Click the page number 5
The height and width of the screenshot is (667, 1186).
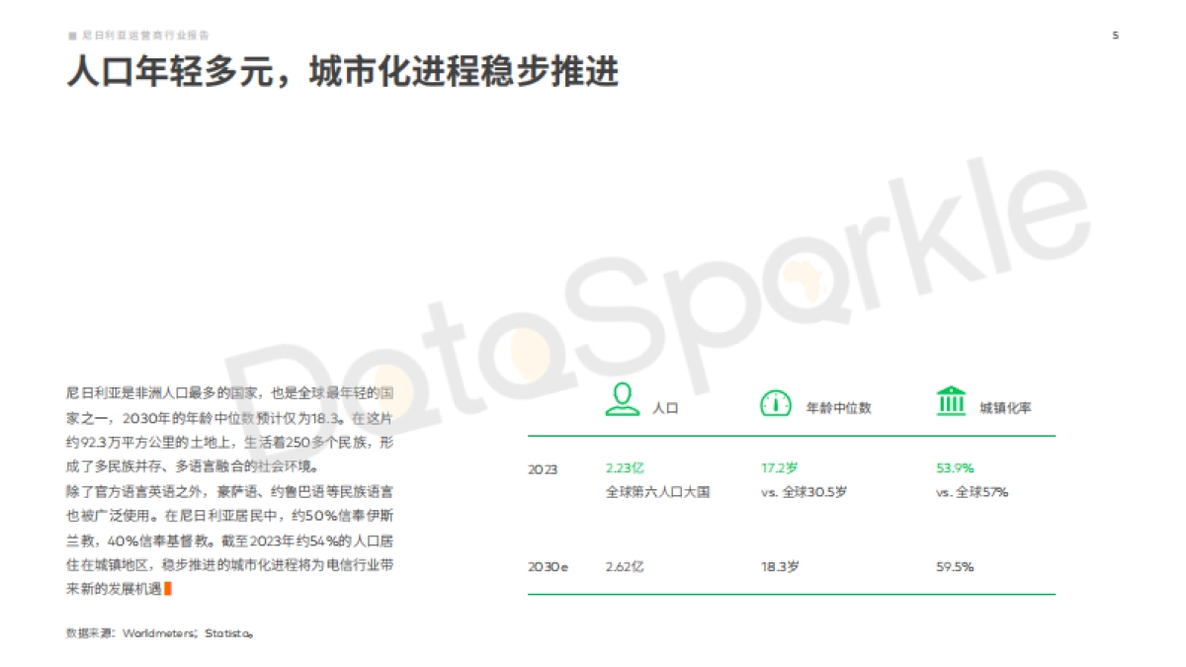pyautogui.click(x=1115, y=33)
